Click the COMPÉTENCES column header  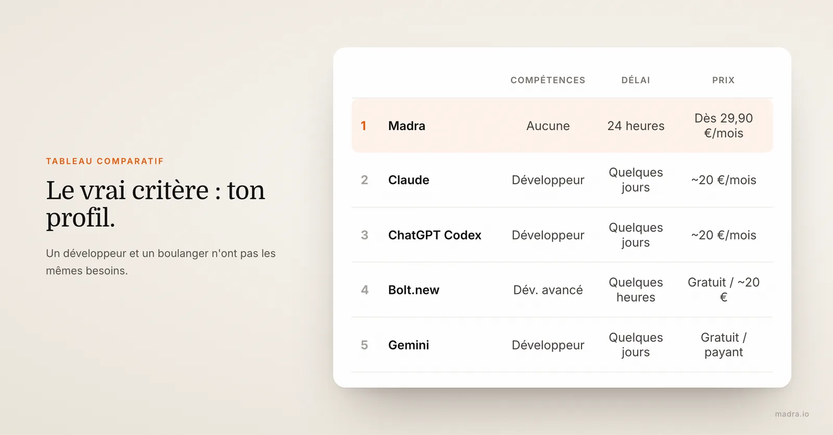(x=548, y=80)
